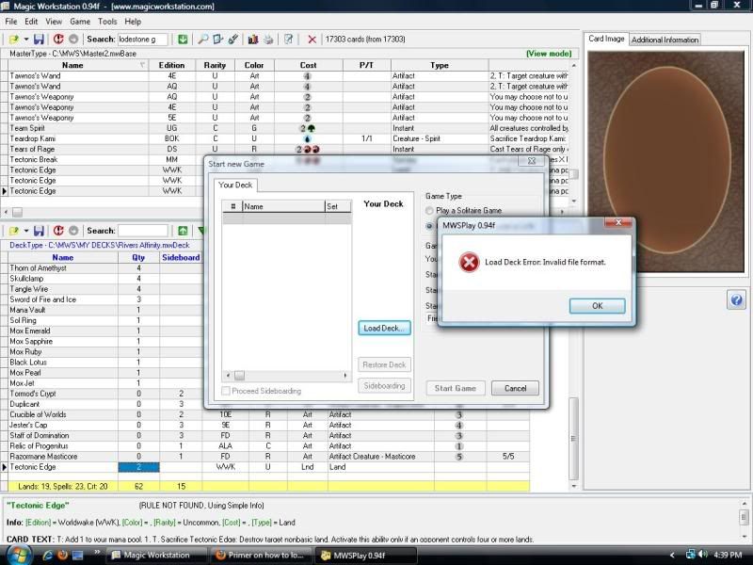Click the save floppy icon in the top toolbar
Image resolution: width=753 pixels, height=565 pixels.
point(39,40)
